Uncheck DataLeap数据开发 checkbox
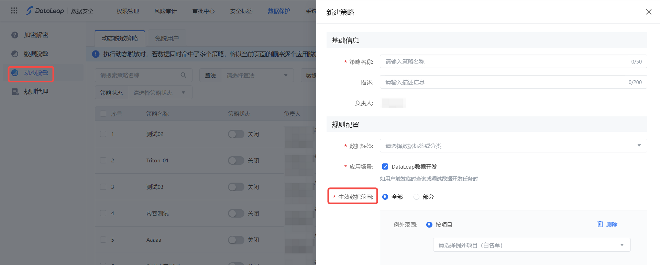 pyautogui.click(x=385, y=166)
